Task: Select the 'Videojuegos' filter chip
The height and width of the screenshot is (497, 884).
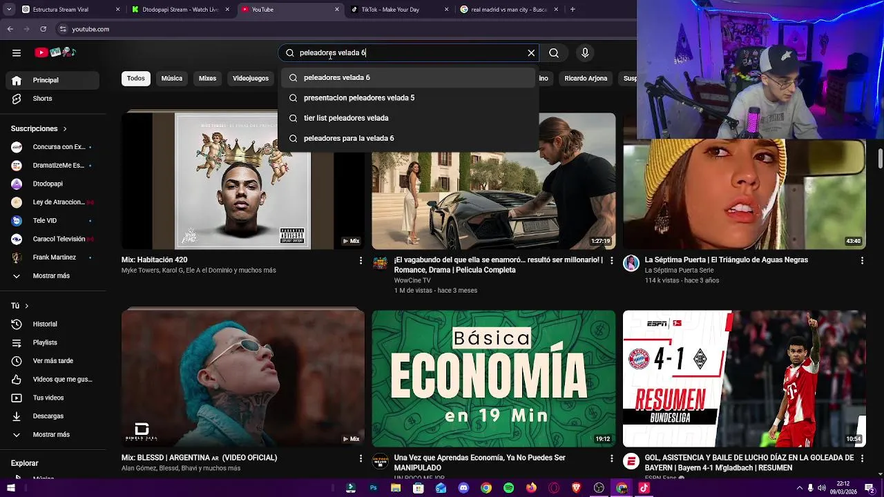Action: click(x=251, y=78)
